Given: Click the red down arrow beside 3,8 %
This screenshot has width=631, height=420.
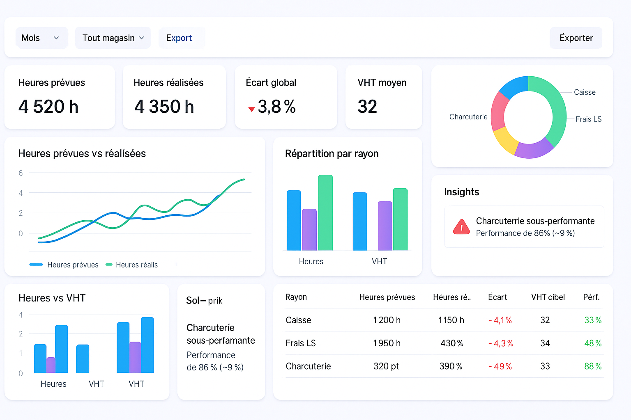Looking at the screenshot, I should coord(251,109).
